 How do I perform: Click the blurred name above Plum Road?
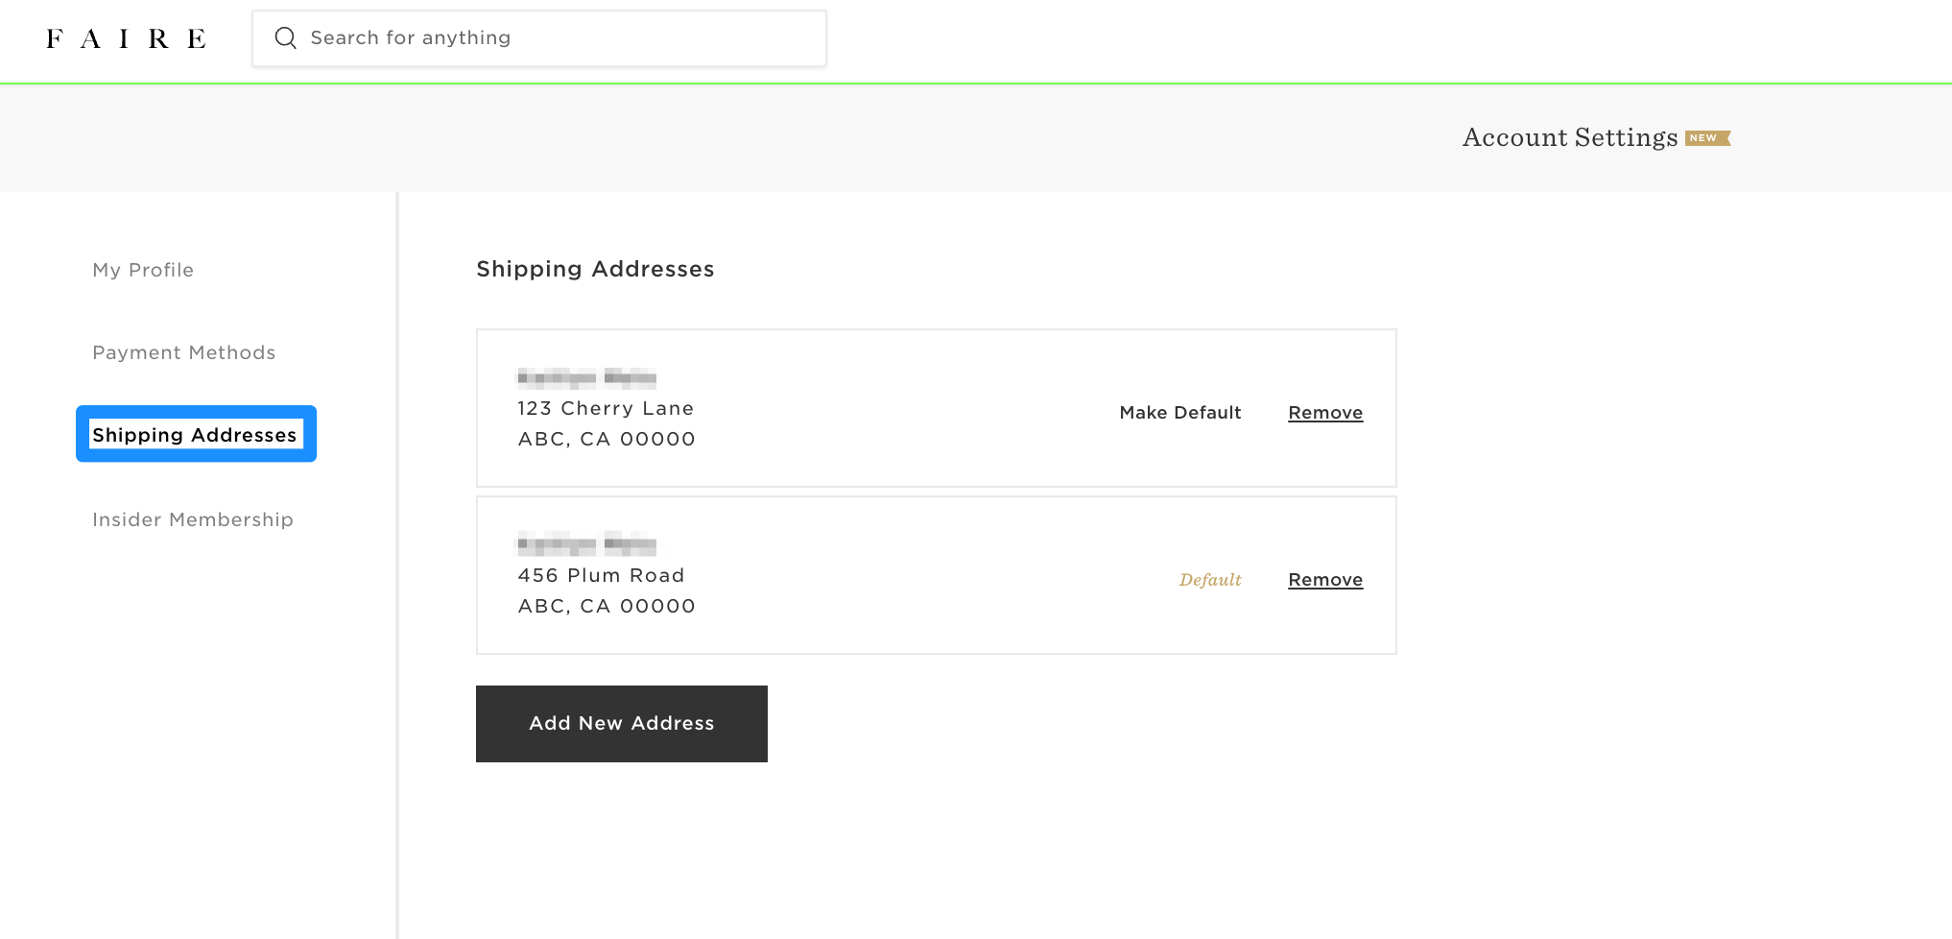tap(586, 544)
